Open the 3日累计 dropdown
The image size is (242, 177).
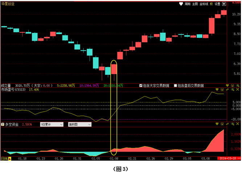tap(51, 124)
